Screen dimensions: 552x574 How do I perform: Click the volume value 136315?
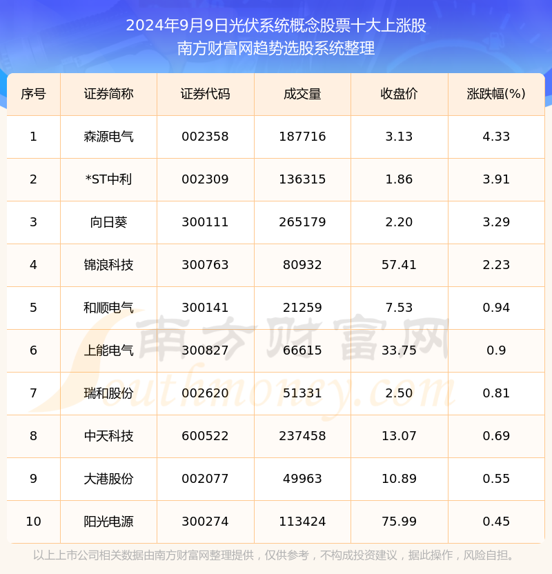tap(302, 179)
